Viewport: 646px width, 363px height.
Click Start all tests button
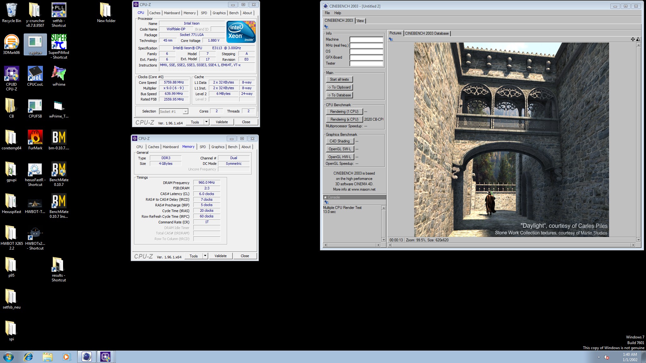click(339, 79)
